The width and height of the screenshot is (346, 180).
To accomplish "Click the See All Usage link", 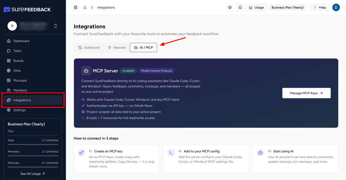I will 33,174.
